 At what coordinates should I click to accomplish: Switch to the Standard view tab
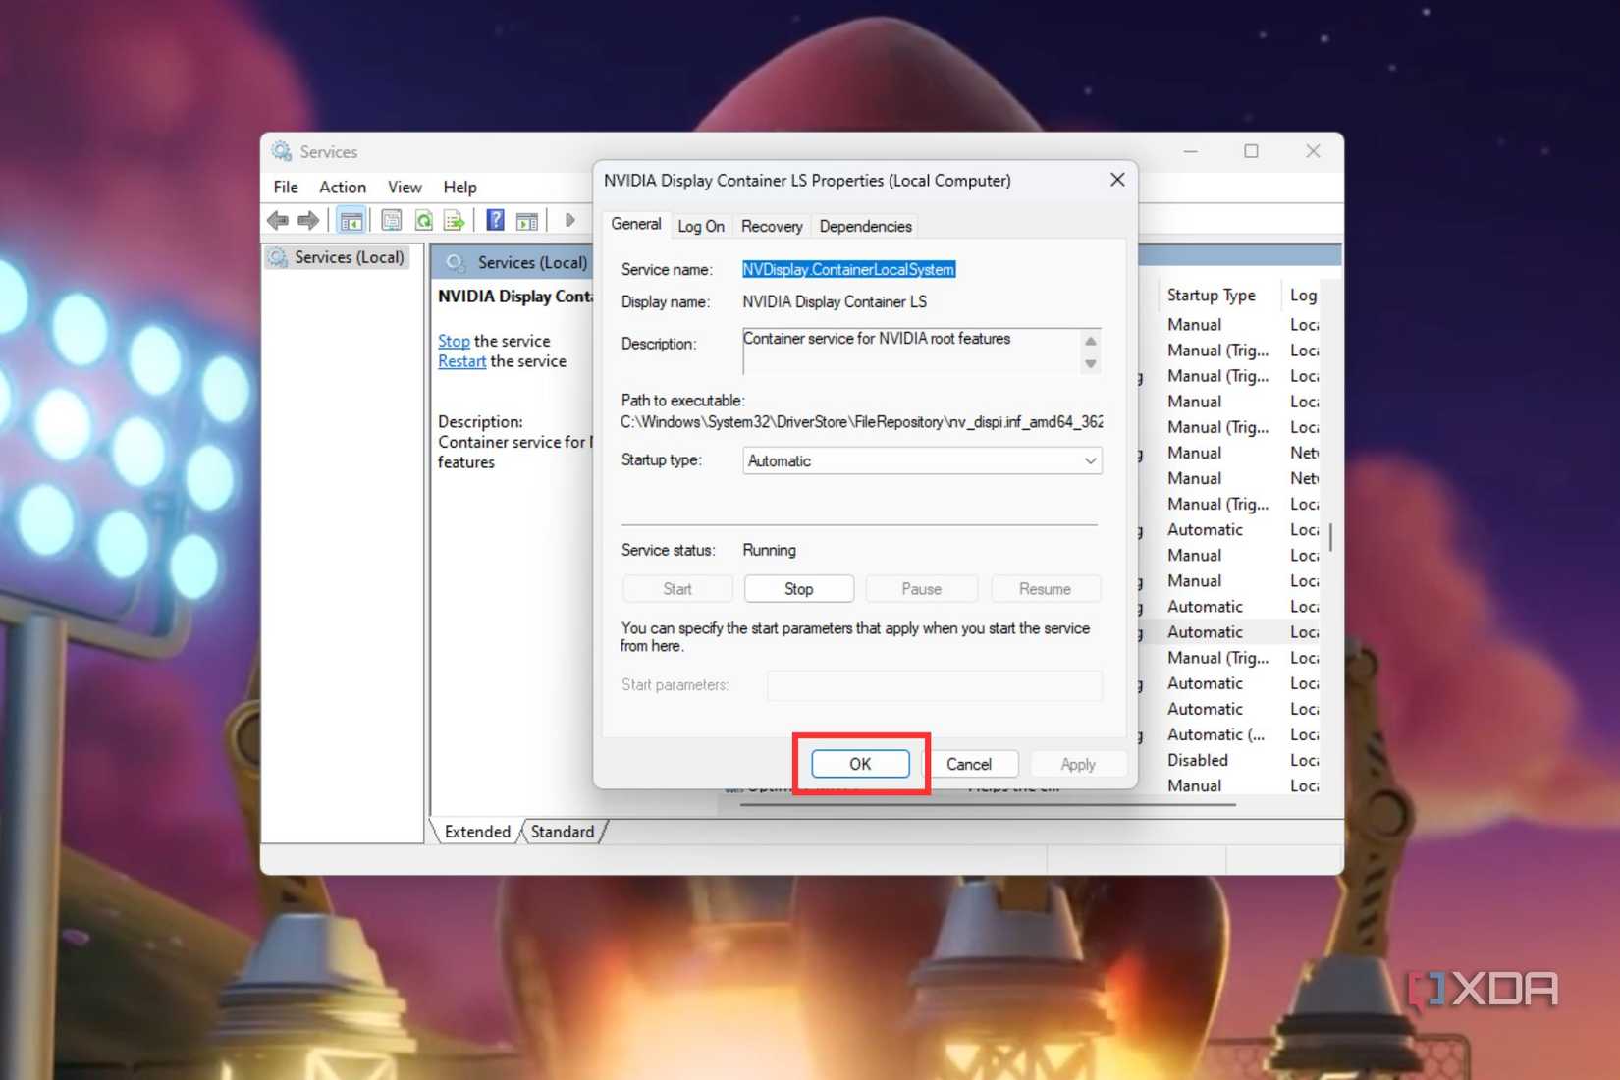click(x=562, y=832)
